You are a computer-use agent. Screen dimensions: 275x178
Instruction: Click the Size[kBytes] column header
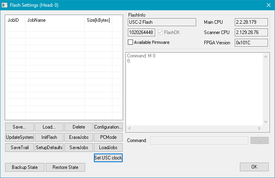(x=98, y=20)
